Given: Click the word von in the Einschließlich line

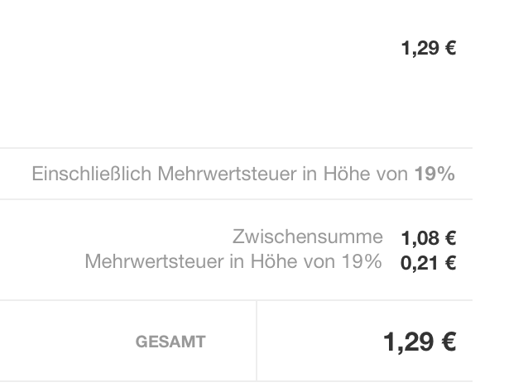Looking at the screenshot, I should [391, 174].
